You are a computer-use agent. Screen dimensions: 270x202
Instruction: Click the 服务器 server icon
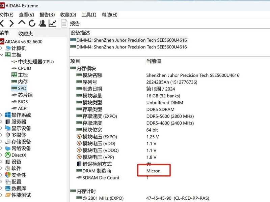7,122
